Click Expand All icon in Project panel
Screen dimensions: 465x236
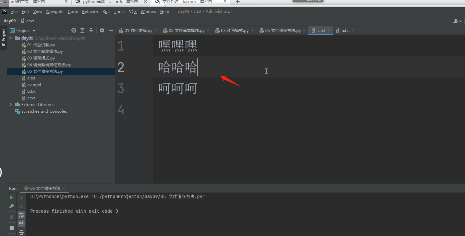click(82, 30)
